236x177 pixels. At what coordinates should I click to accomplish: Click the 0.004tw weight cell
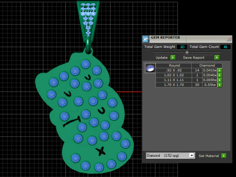click(x=210, y=75)
